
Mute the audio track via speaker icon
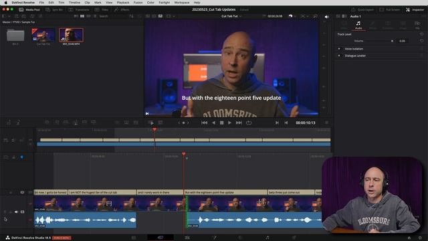pyautogui.click(x=16, y=212)
